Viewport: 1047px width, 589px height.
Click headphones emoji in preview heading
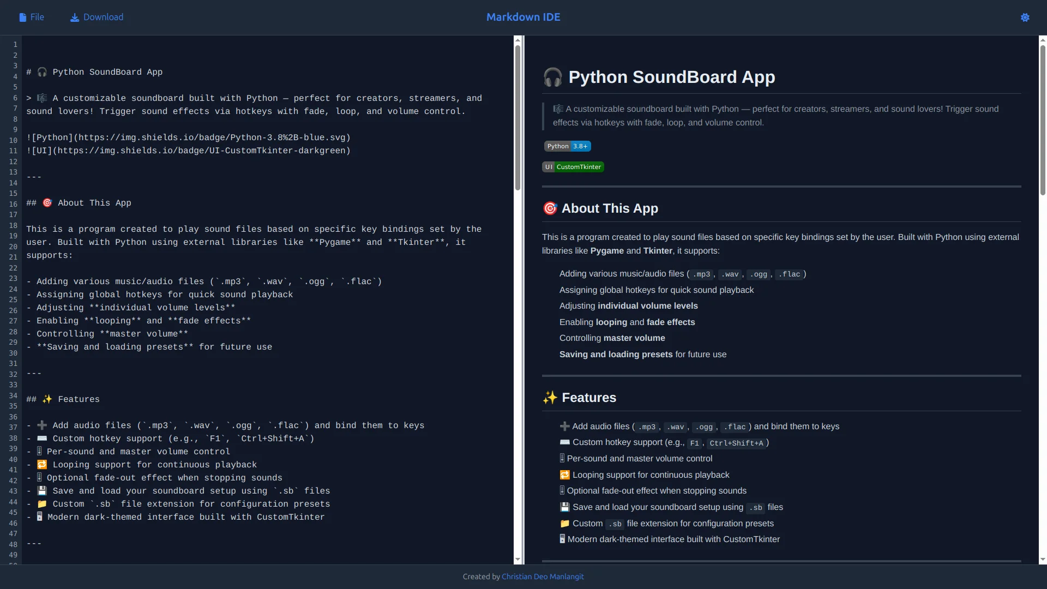tap(552, 77)
